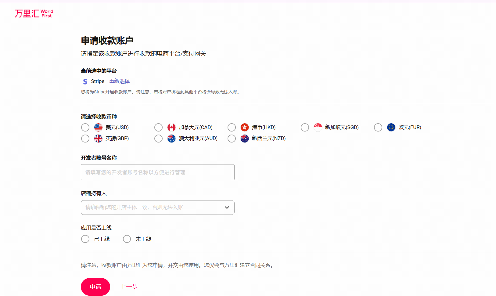Focus the 开发者账号名称 input field
Image resolution: width=496 pixels, height=296 pixels.
158,172
